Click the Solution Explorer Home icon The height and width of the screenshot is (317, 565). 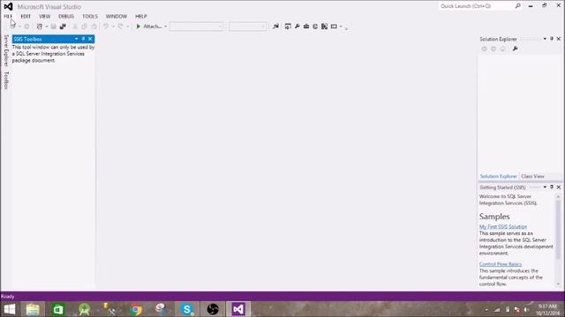[502, 49]
